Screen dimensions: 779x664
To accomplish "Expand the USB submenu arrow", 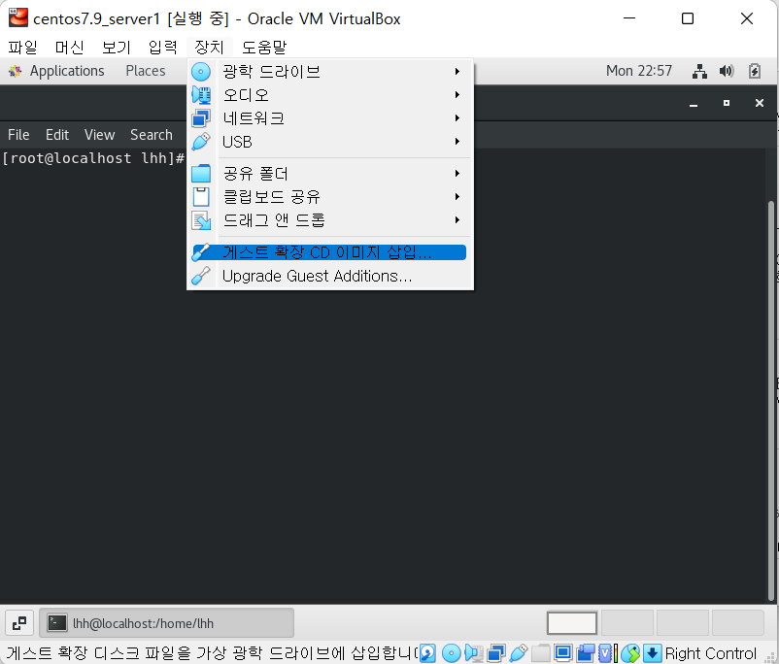I will point(457,142).
